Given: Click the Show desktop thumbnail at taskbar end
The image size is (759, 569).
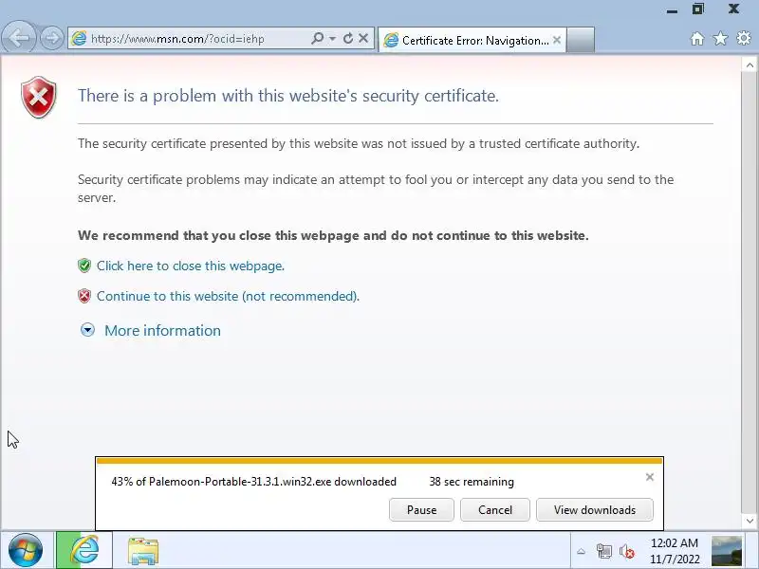Looking at the screenshot, I should click(x=727, y=551).
